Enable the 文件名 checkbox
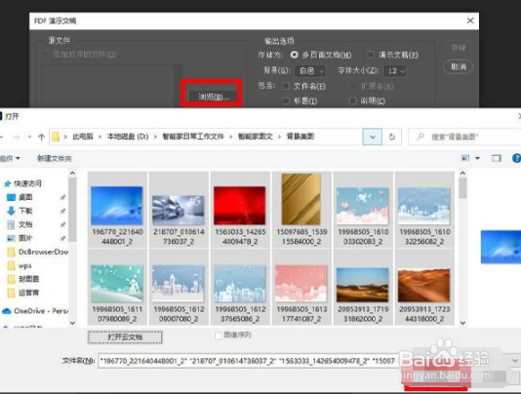Screen dimensions: 521x394 coord(286,87)
